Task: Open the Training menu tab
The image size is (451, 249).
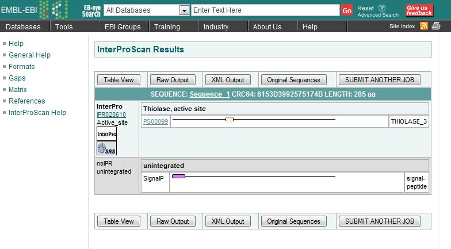Action: coord(167,27)
